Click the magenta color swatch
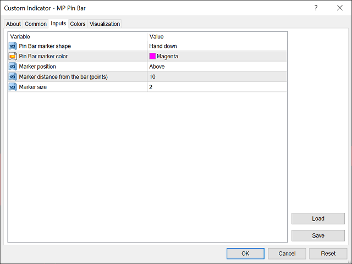 pos(152,56)
